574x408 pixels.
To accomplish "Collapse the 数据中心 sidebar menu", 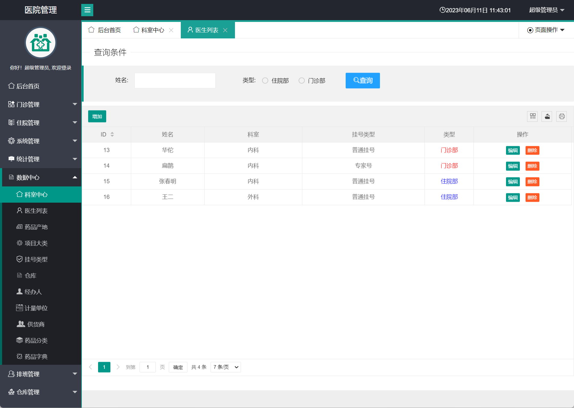I will [41, 177].
